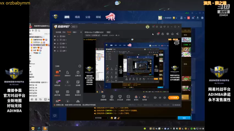Add a screen capture source from bottom bar
234x131 pixels.
click(x=103, y=98)
